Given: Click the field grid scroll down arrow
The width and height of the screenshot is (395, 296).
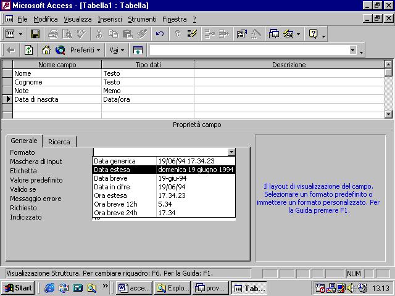Looking at the screenshot, I should click(388, 114).
